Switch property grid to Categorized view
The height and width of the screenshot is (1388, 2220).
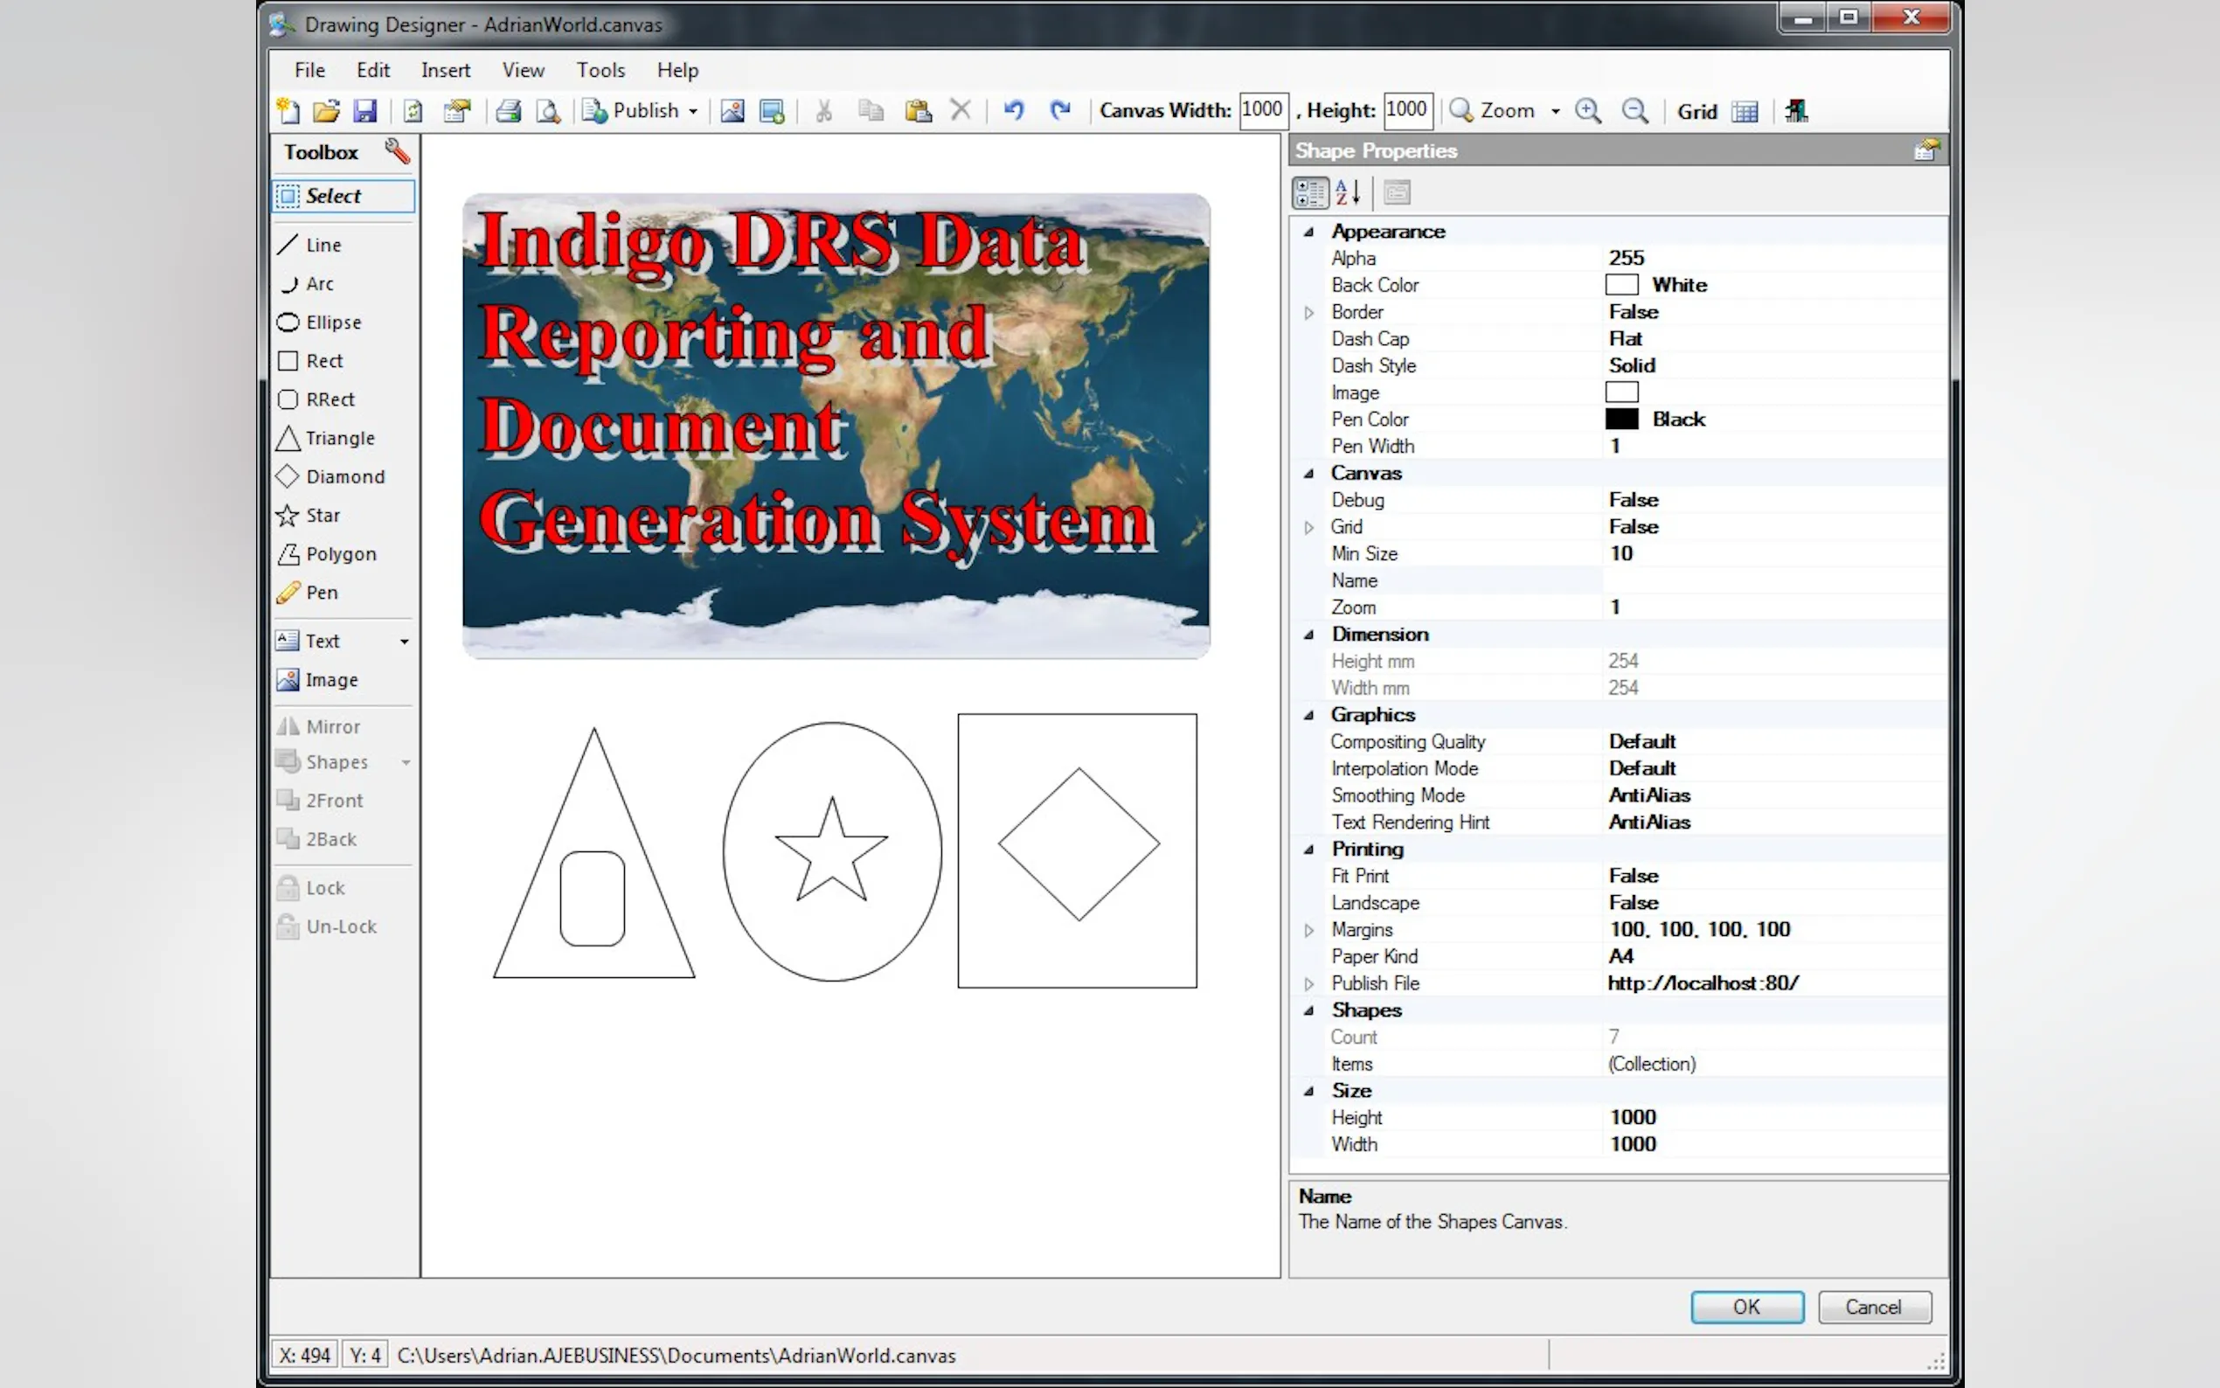click(1309, 193)
